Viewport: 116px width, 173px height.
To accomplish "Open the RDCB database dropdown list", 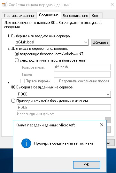I will pos(108,94).
